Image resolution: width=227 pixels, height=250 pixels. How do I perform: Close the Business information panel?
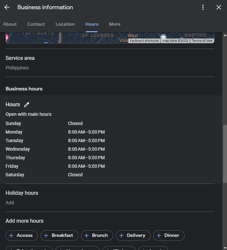pyautogui.click(x=219, y=7)
